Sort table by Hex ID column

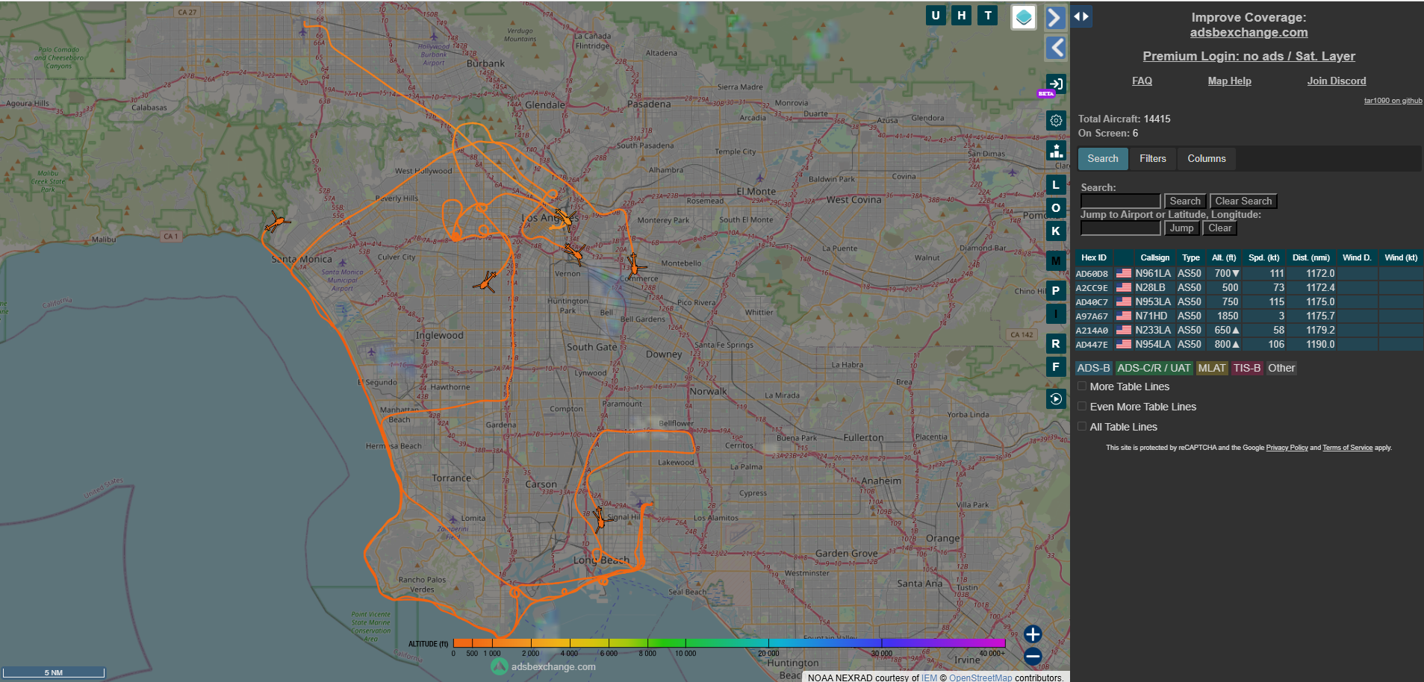(1093, 258)
